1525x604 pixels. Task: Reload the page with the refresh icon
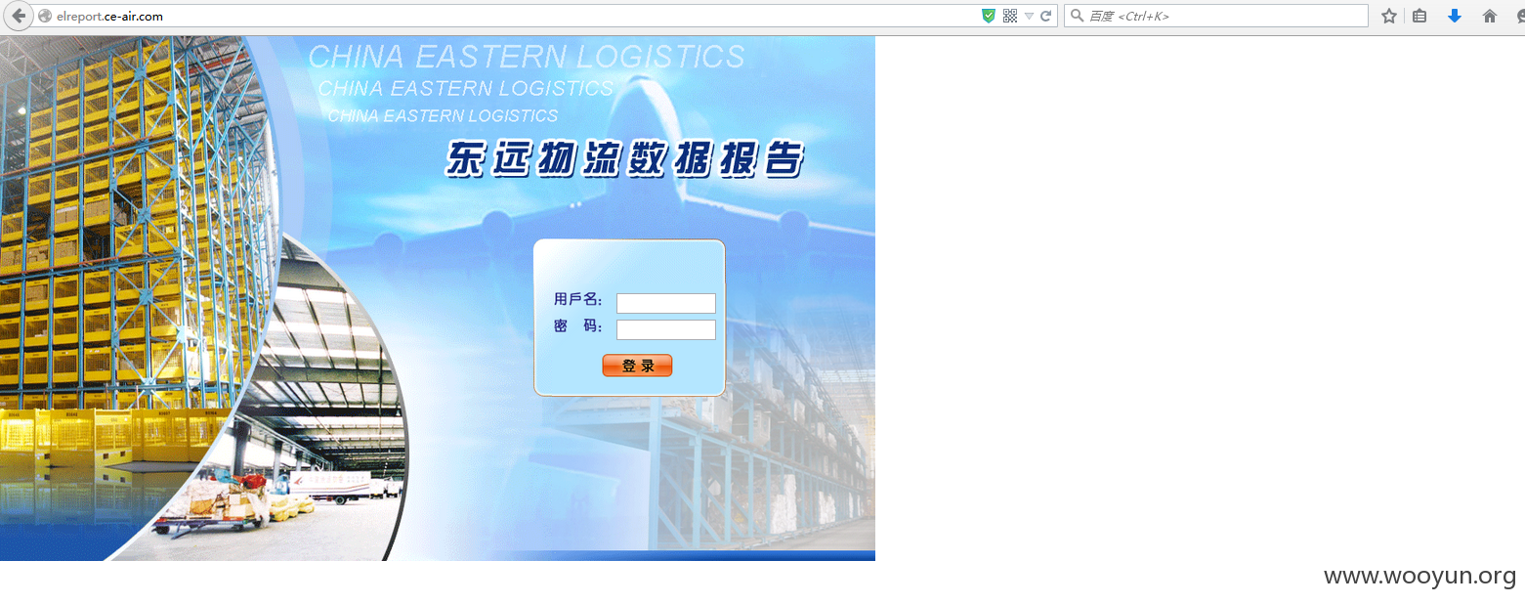(1045, 16)
